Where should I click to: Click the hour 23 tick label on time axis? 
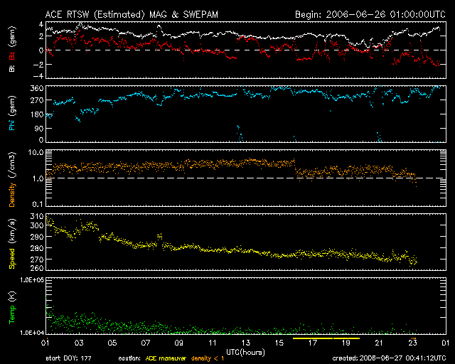[412, 343]
